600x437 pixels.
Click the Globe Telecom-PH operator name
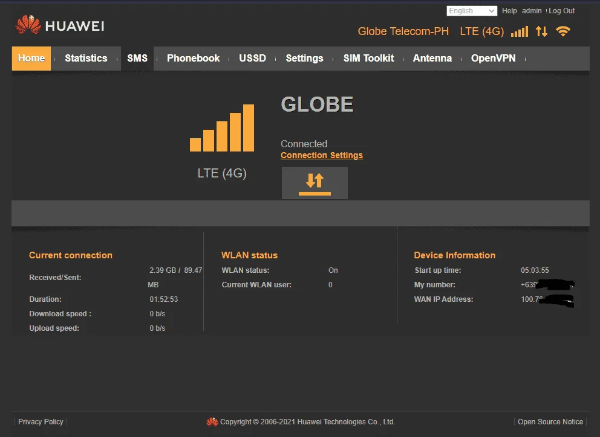coord(403,31)
